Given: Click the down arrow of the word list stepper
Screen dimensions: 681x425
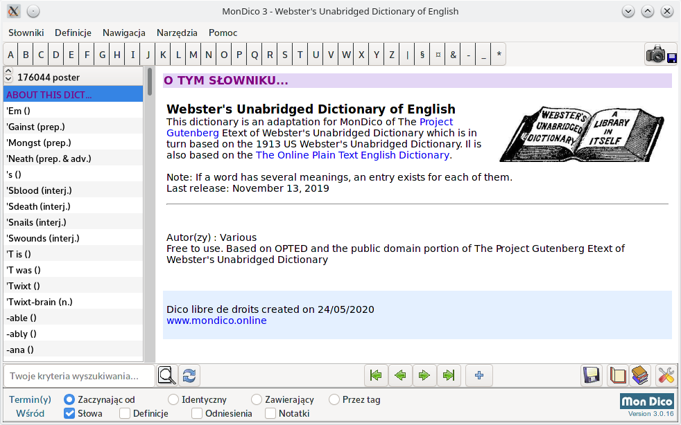Looking at the screenshot, I should (9, 79).
